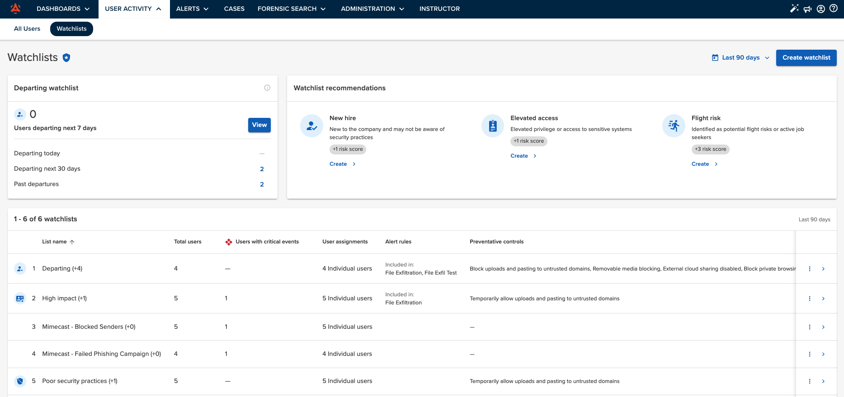Click the Departing watchlist info icon

267,88
